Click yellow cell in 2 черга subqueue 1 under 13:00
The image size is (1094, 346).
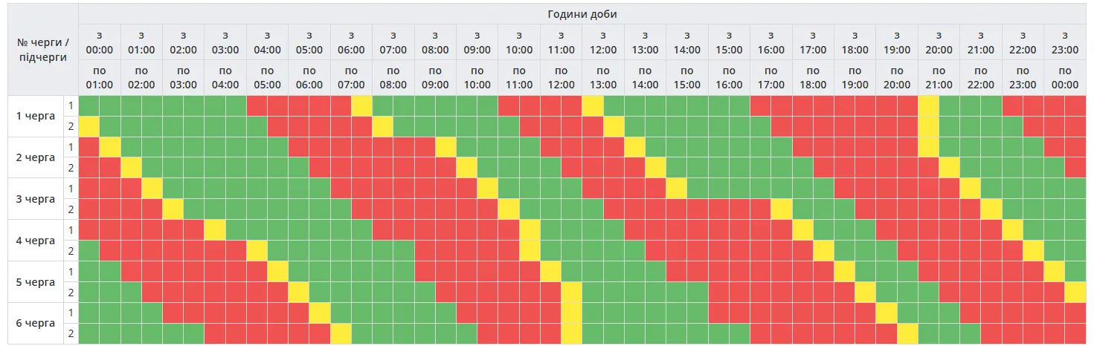(x=634, y=147)
